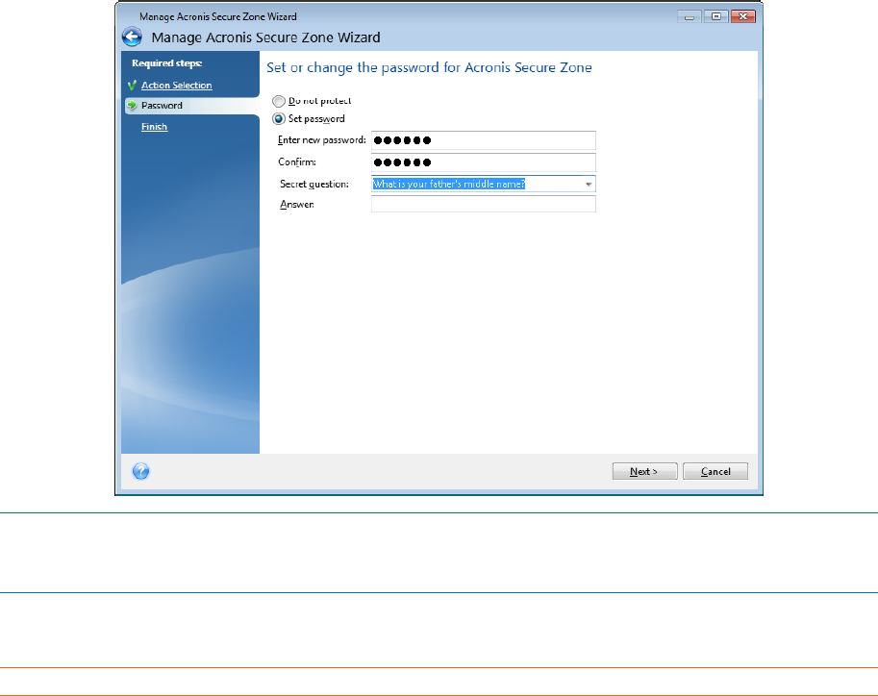The width and height of the screenshot is (878, 696).
Task: Click the large Manage Acronis Secure Zone Wizard header
Action: pos(265,37)
